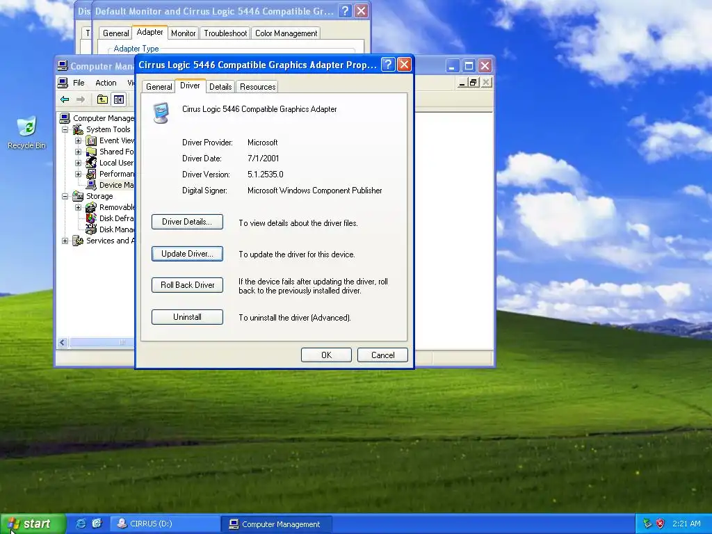Click the second quick launch browser icon

[97, 524]
